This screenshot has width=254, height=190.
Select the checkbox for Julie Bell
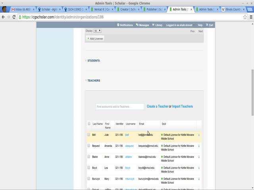(x=89, y=135)
